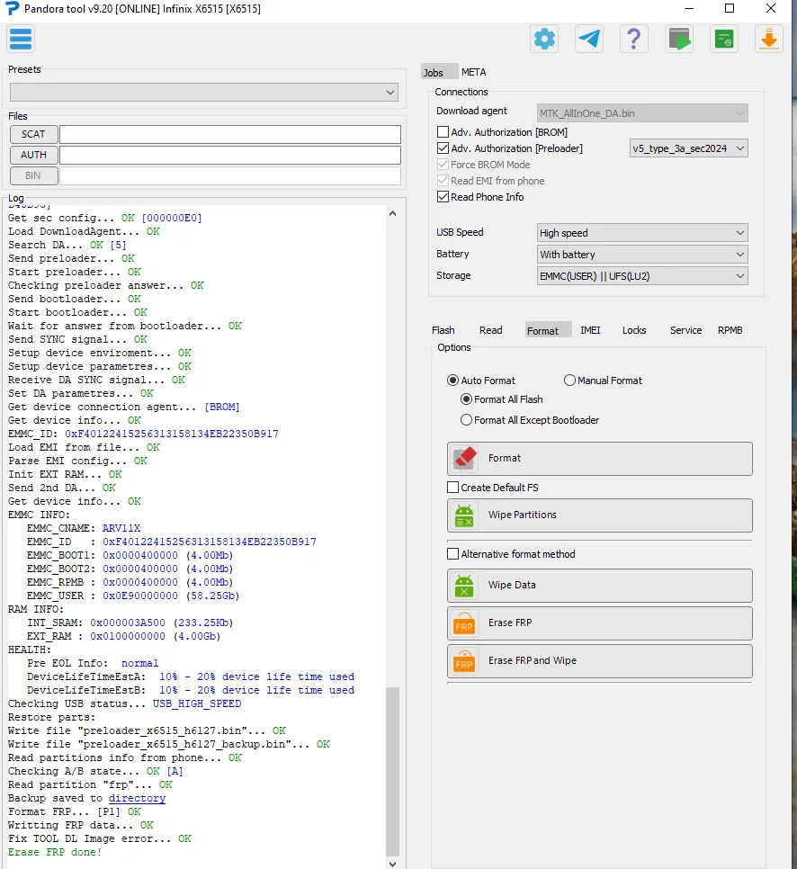Click the green play document icon
Screen dimensions: 797x869
pos(679,39)
